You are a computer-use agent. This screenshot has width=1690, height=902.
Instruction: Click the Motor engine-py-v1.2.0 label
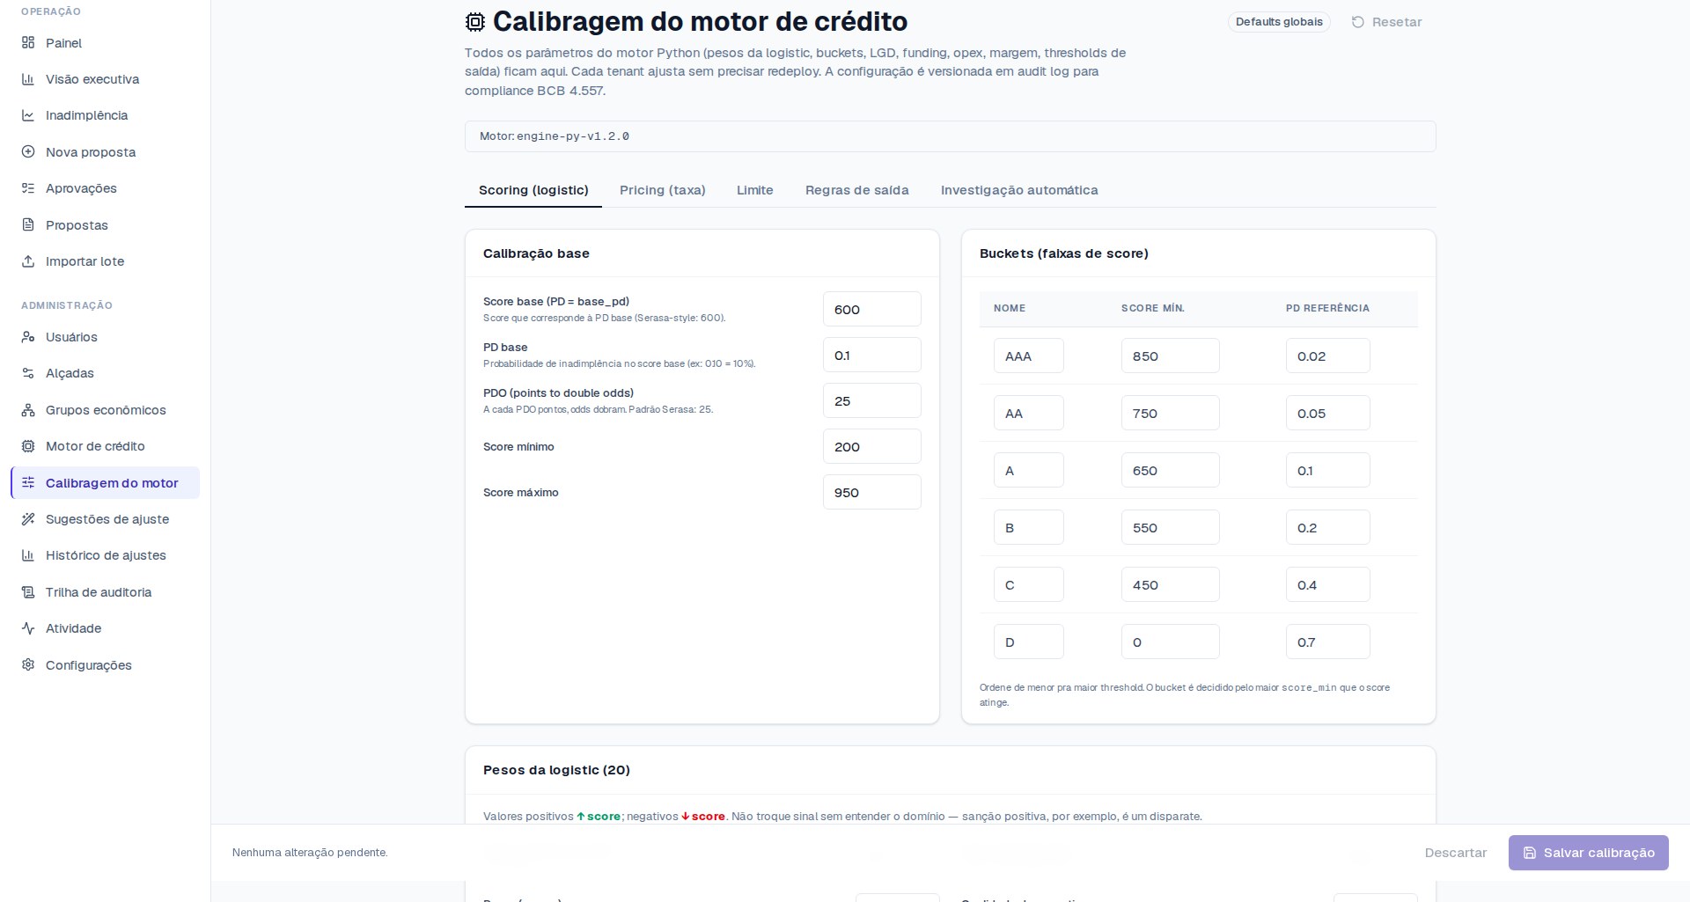555,136
